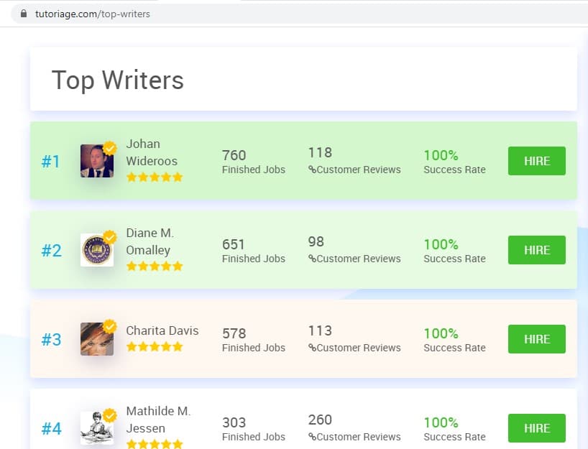This screenshot has width=588, height=449.
Task: Click star rating under Mathilde M. Jessen
Action: [155, 444]
